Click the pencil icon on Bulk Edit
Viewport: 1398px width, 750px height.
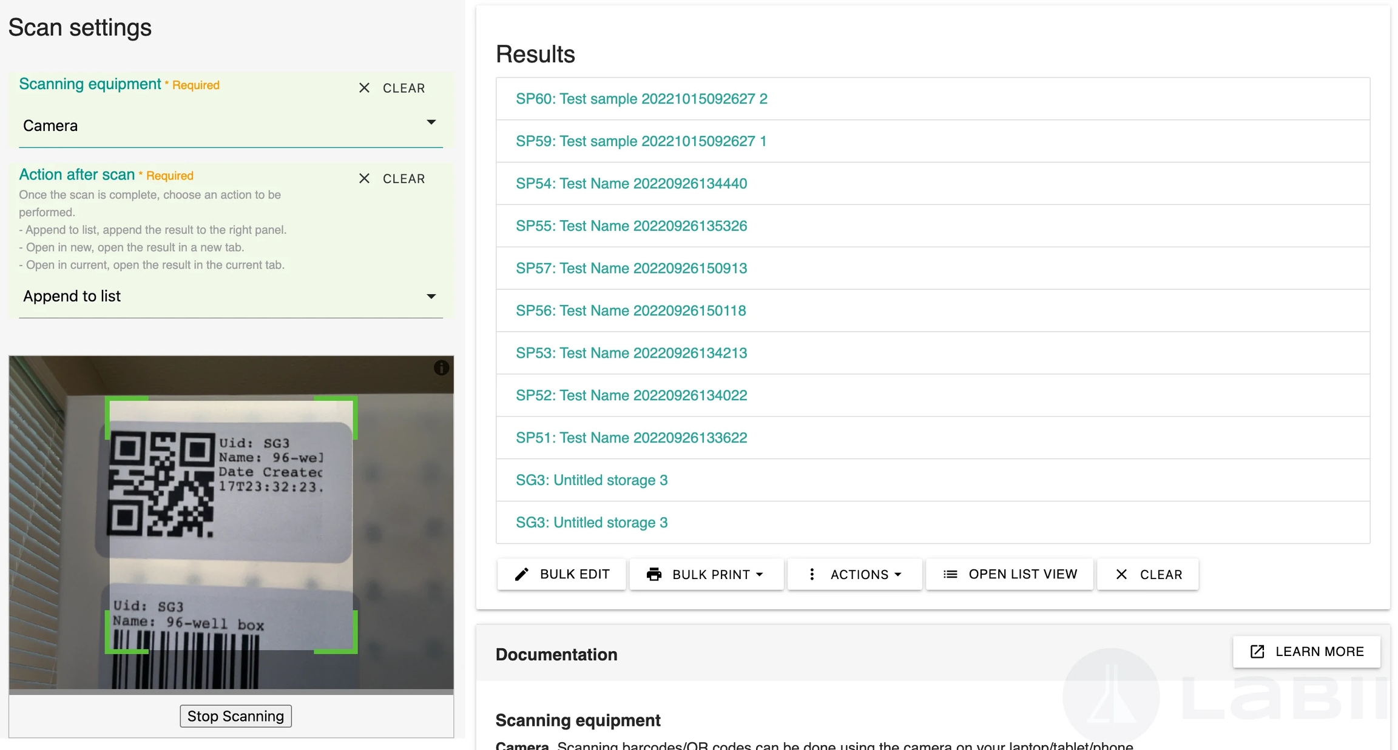click(521, 574)
